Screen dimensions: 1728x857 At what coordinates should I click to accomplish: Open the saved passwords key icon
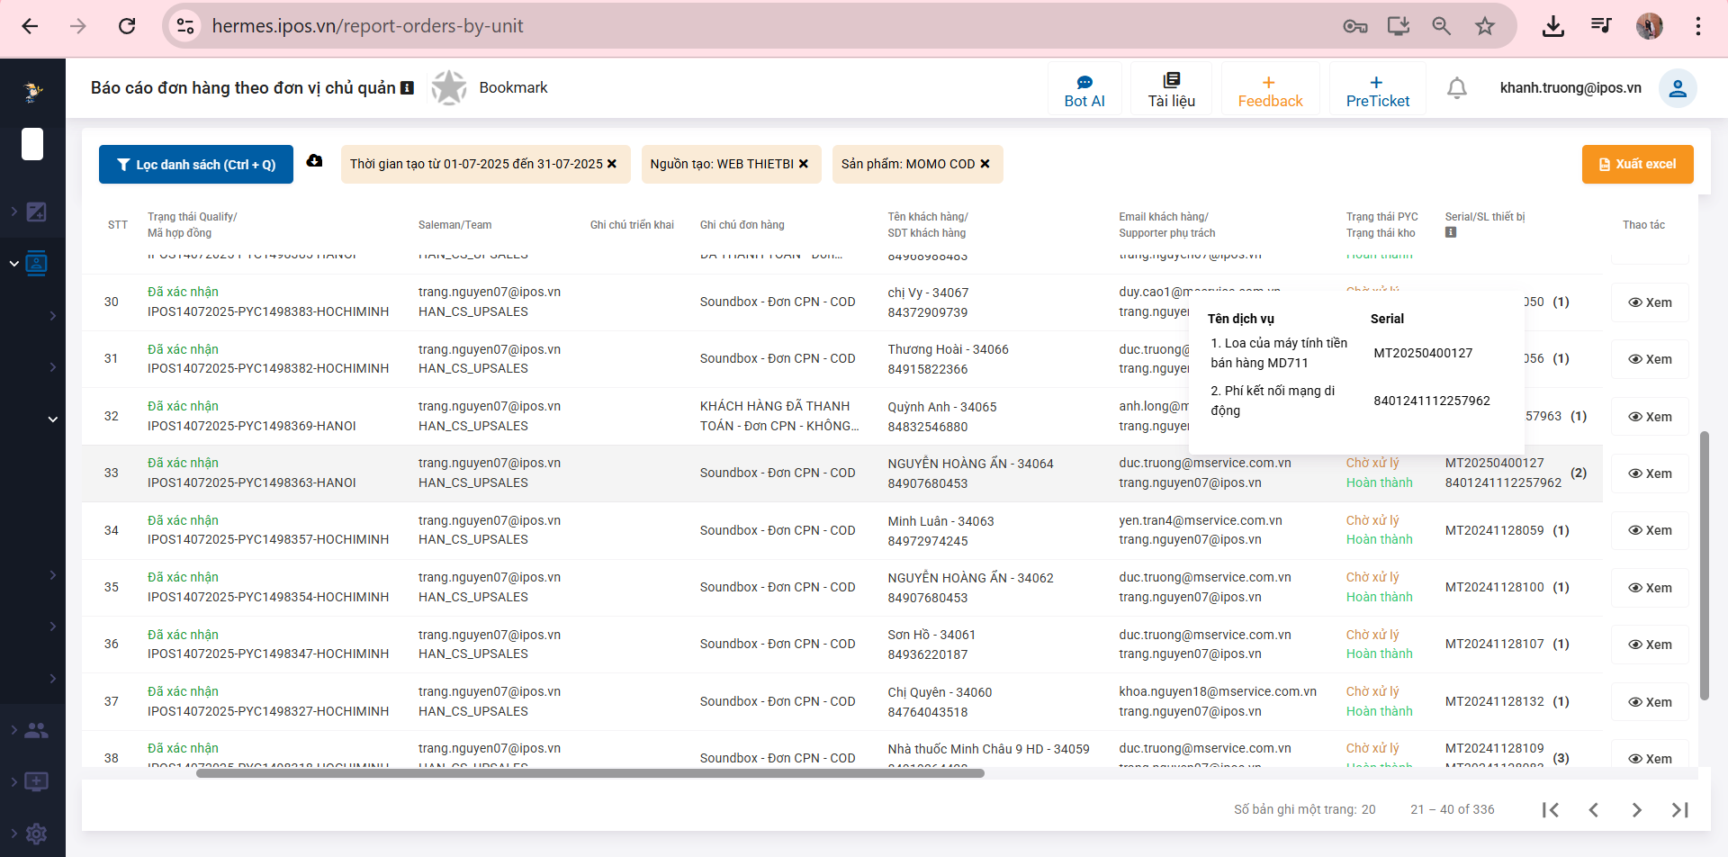[x=1355, y=26]
